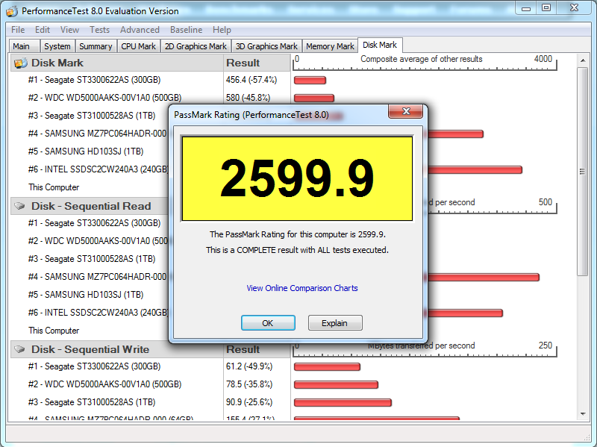Select #6 INTEL SSDSC2CW240A3 row under Disk Mark

[x=98, y=169]
